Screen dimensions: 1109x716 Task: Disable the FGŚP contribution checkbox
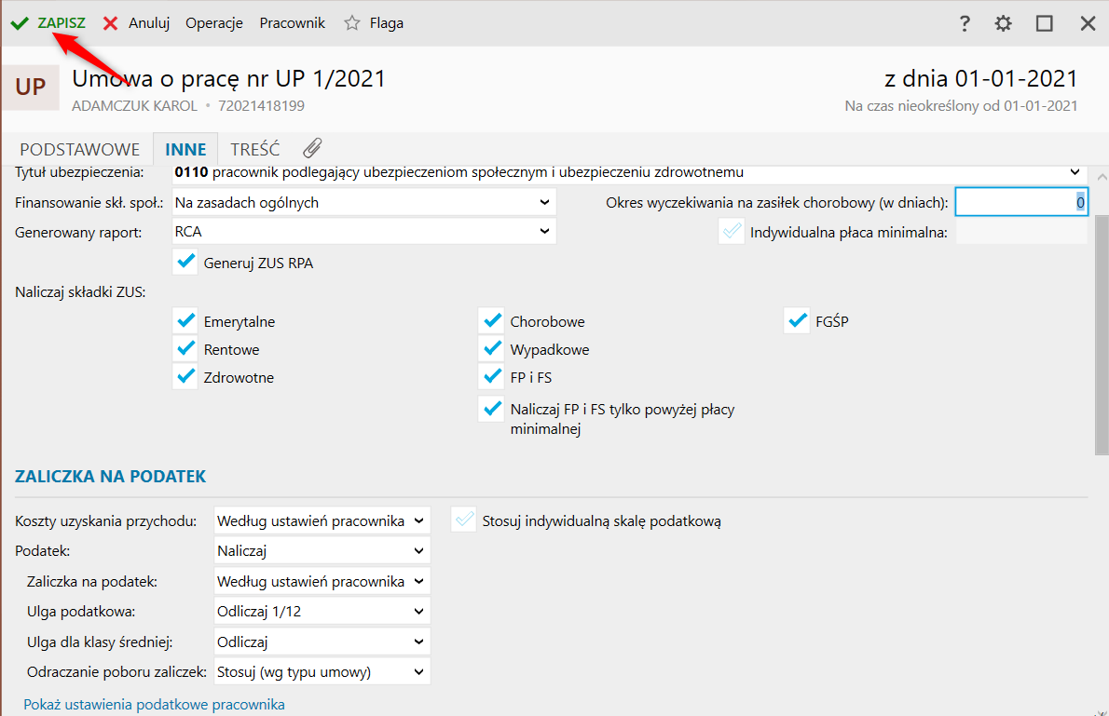797,321
